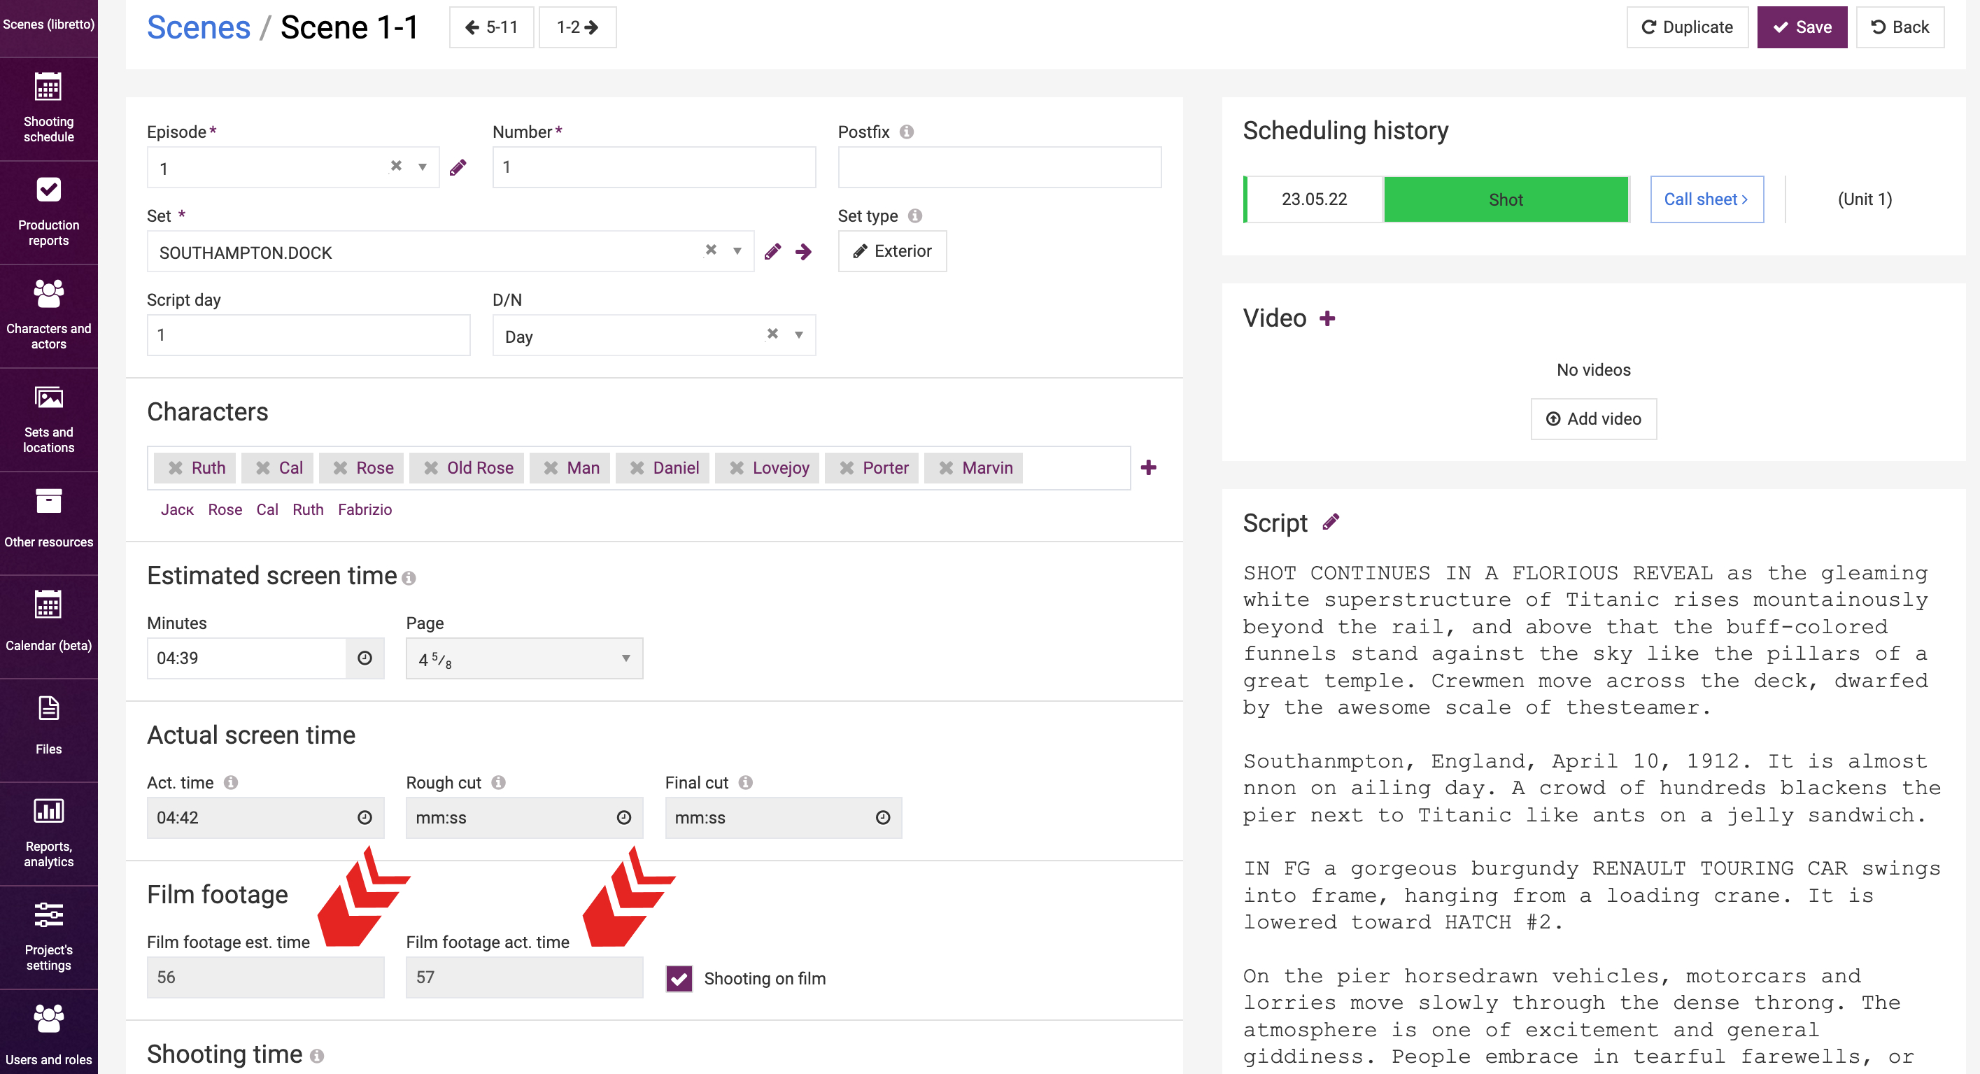Show Shooting time info icon

click(x=317, y=1057)
